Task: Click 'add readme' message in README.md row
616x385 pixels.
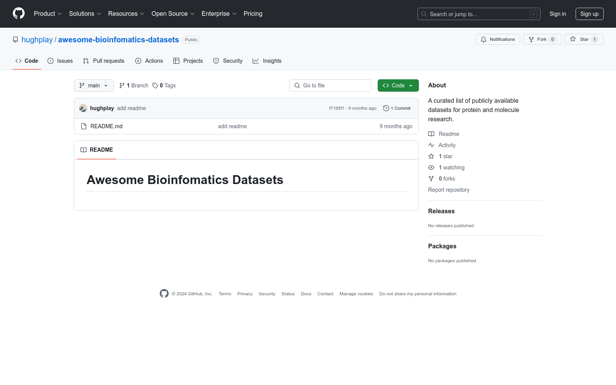Action: pyautogui.click(x=233, y=126)
